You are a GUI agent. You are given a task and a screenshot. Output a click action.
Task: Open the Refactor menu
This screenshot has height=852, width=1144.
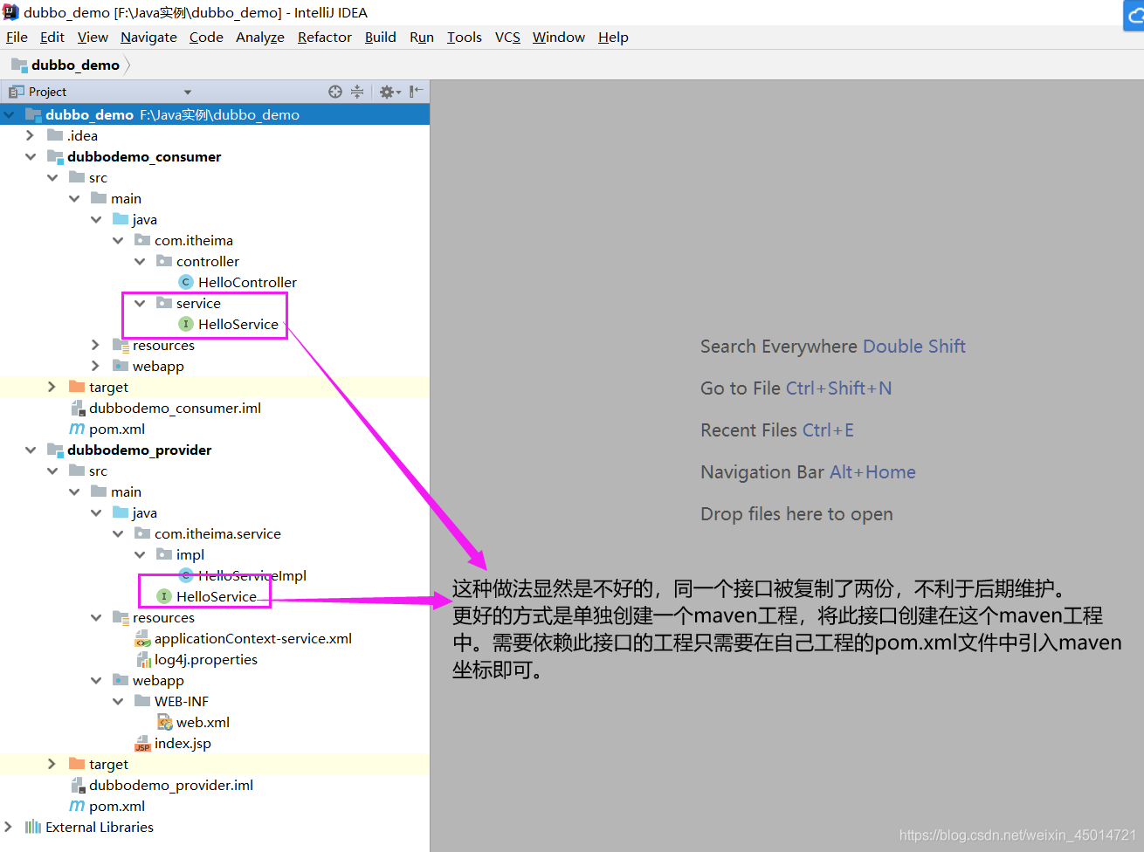click(324, 37)
